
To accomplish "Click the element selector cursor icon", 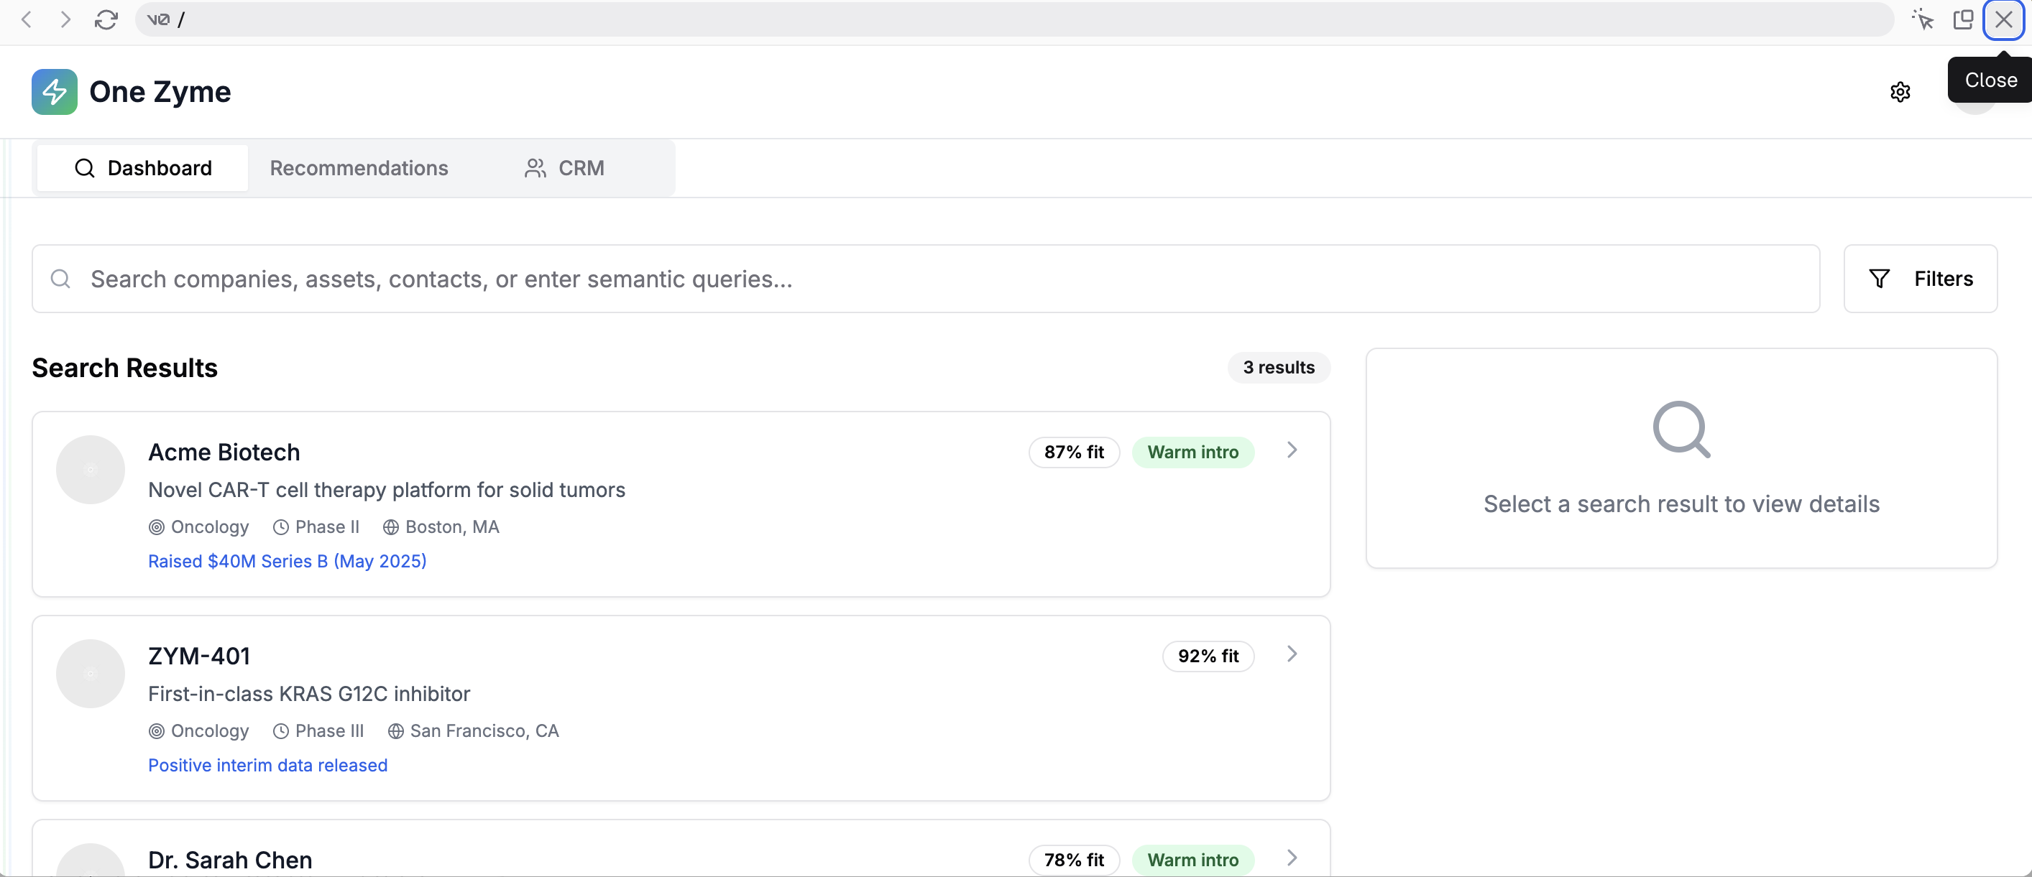I will point(1922,19).
